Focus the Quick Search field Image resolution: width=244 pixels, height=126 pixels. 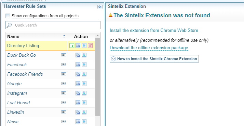[x=53, y=25]
